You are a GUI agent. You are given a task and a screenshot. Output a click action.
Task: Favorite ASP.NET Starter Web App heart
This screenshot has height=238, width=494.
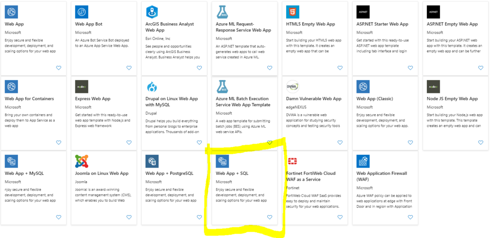pos(410,67)
